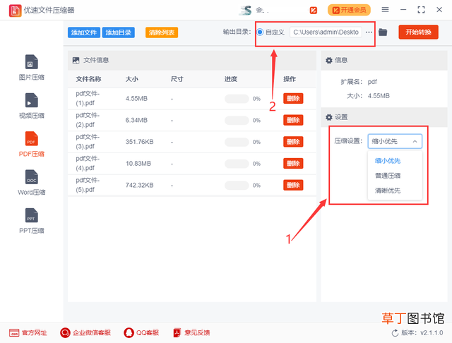The image size is (452, 343).
Task: Click 添加文件 button
Action: 84,32
